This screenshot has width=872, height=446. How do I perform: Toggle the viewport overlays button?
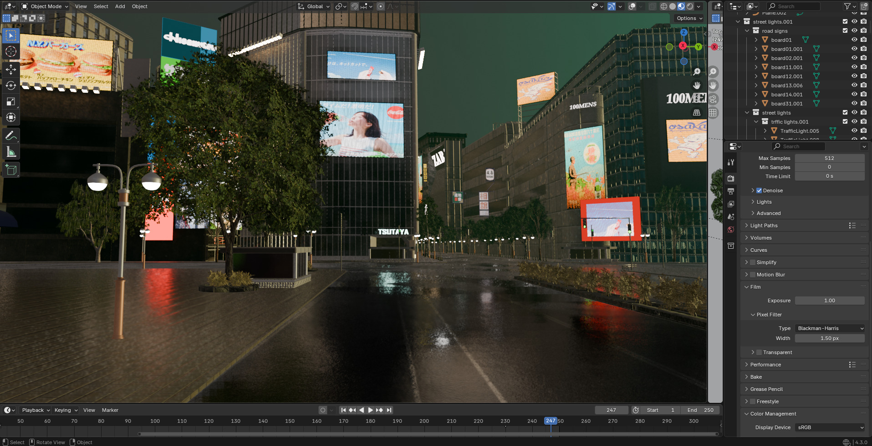pyautogui.click(x=632, y=6)
